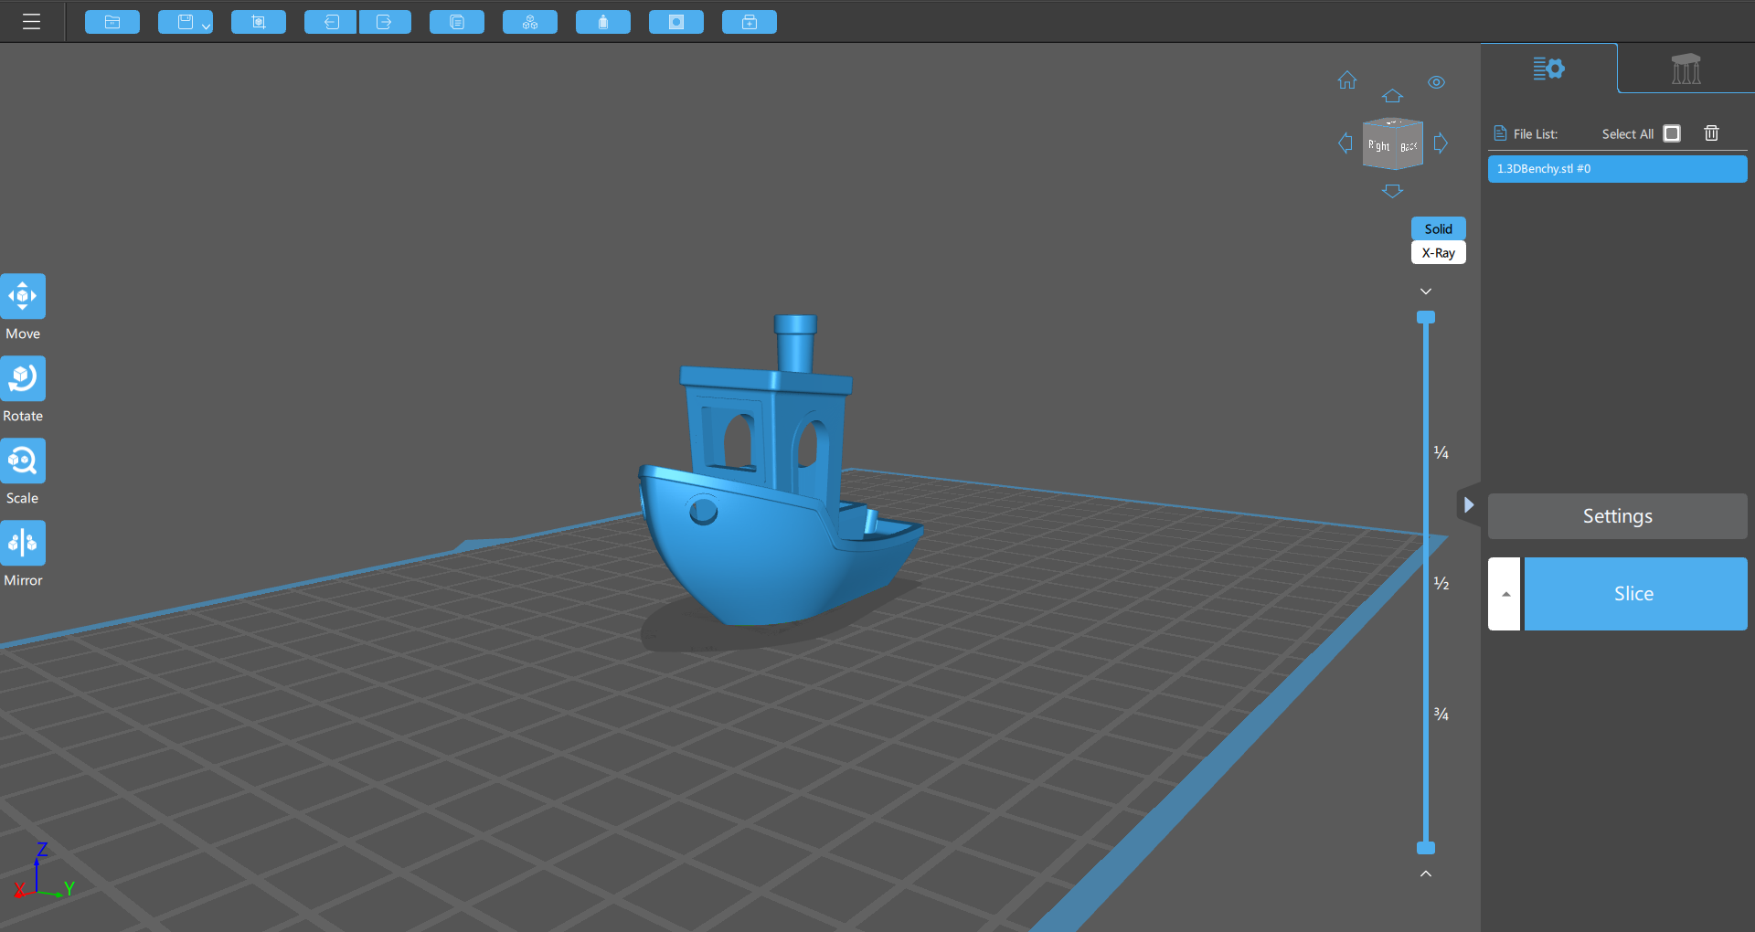The image size is (1755, 932).
Task: Select the Scale tool
Action: coord(23,461)
